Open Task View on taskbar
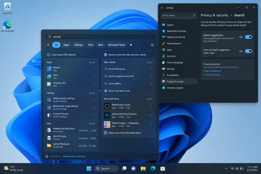Screen dimensions: 261x174 click(x=124, y=169)
